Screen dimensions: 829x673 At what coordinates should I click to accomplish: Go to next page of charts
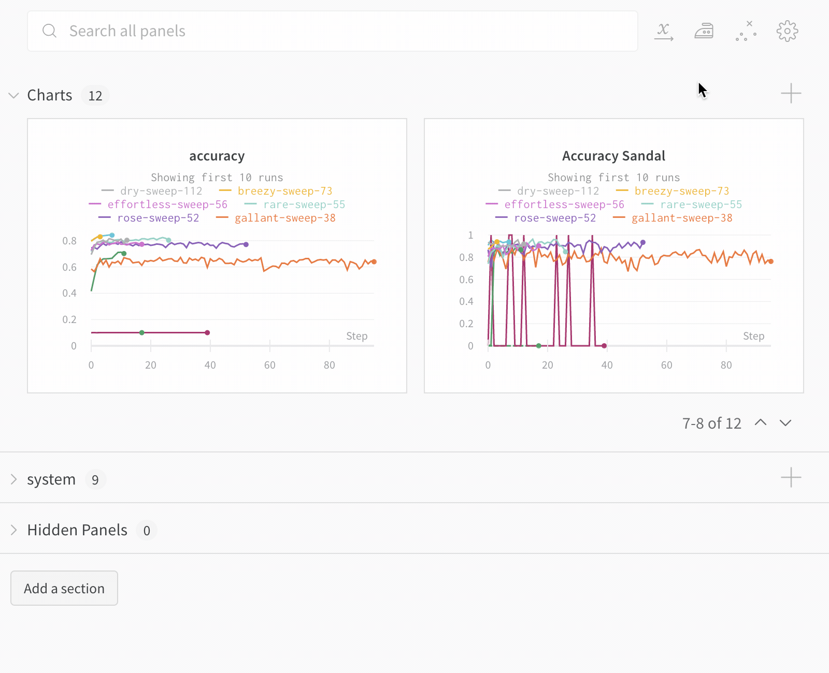[x=785, y=422]
